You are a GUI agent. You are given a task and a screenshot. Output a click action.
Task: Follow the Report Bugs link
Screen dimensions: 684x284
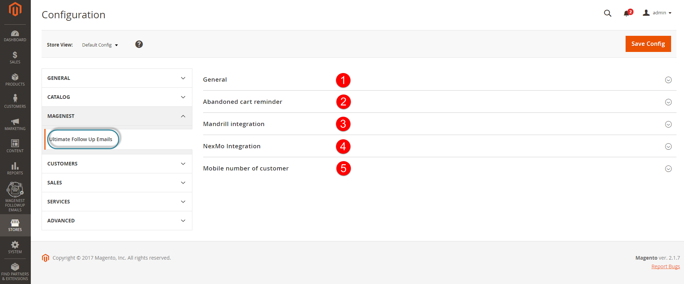pos(665,266)
